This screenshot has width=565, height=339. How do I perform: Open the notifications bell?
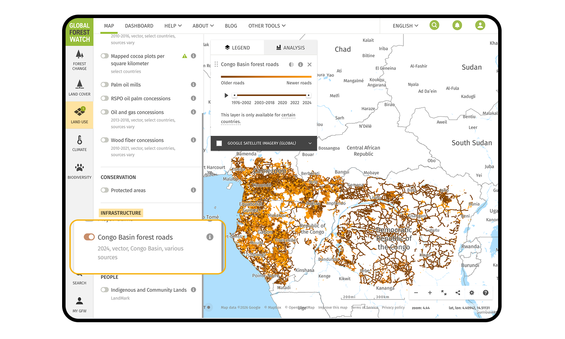click(x=457, y=25)
